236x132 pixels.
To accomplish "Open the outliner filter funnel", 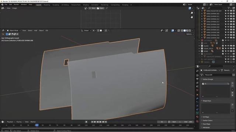I will tap(229, 8).
